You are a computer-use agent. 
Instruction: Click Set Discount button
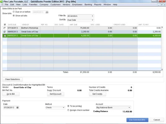[55, 94]
